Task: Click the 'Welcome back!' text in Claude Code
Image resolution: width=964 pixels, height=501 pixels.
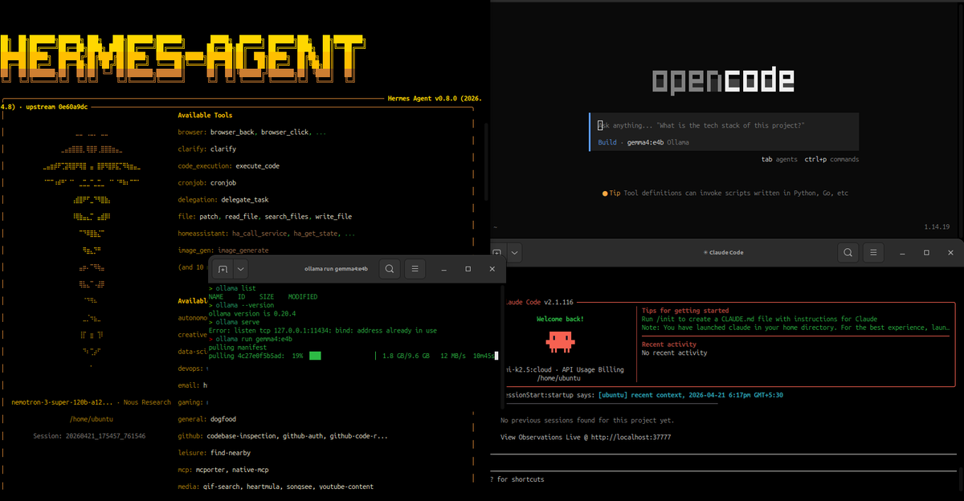Action: pyautogui.click(x=560, y=319)
